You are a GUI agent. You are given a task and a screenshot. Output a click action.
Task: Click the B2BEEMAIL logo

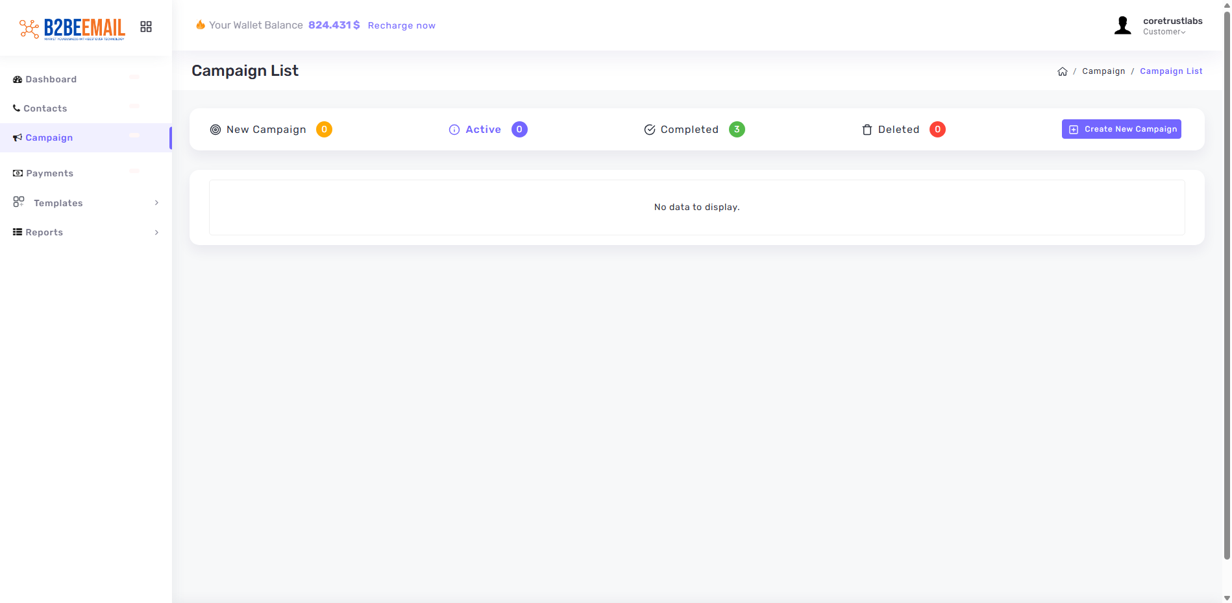tap(72, 28)
